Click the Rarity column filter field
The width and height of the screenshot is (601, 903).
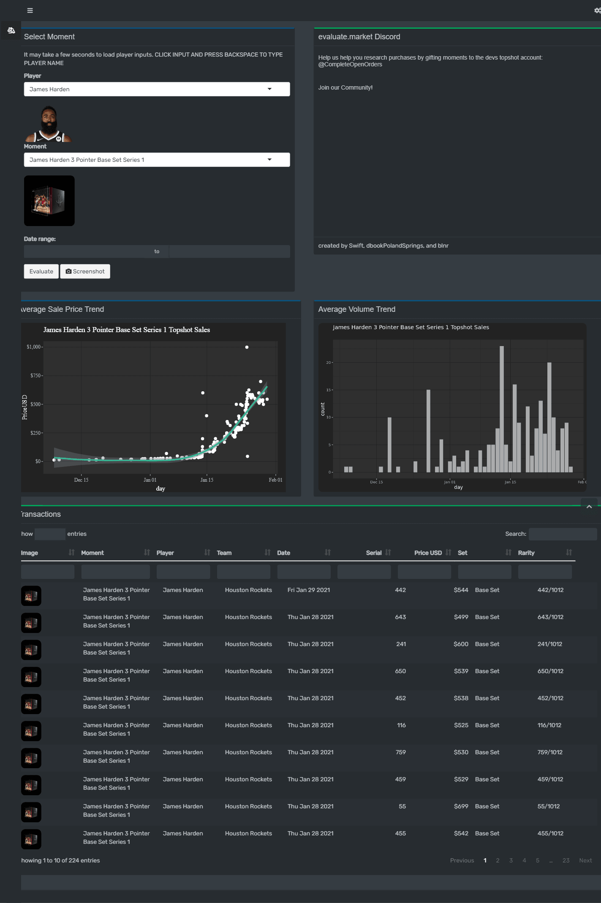click(x=545, y=572)
